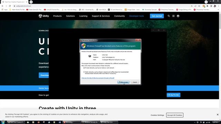
Task: Open the Unity apps grid icon
Action: (x=173, y=16)
